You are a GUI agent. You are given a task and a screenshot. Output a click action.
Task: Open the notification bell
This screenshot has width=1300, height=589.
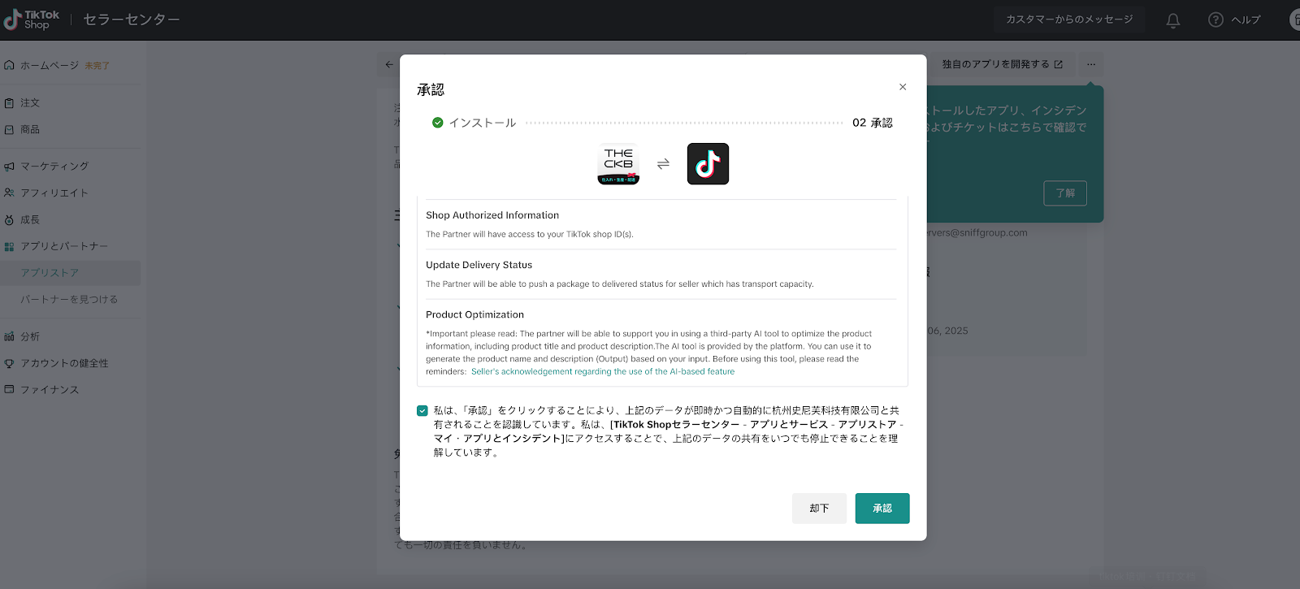1173,20
